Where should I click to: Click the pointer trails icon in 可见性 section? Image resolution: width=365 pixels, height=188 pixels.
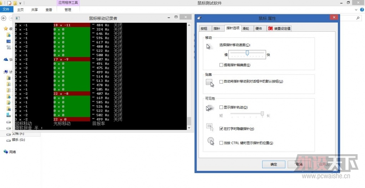tap(210, 108)
